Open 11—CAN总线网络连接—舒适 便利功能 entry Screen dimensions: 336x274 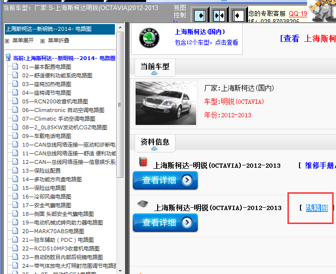69,153
